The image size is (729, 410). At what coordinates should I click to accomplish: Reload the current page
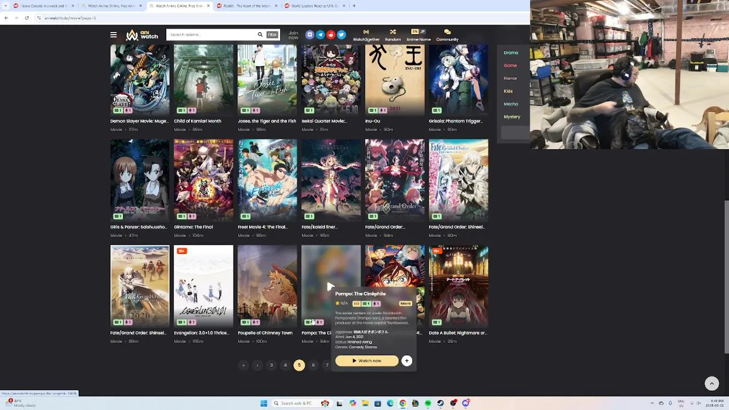(26, 18)
